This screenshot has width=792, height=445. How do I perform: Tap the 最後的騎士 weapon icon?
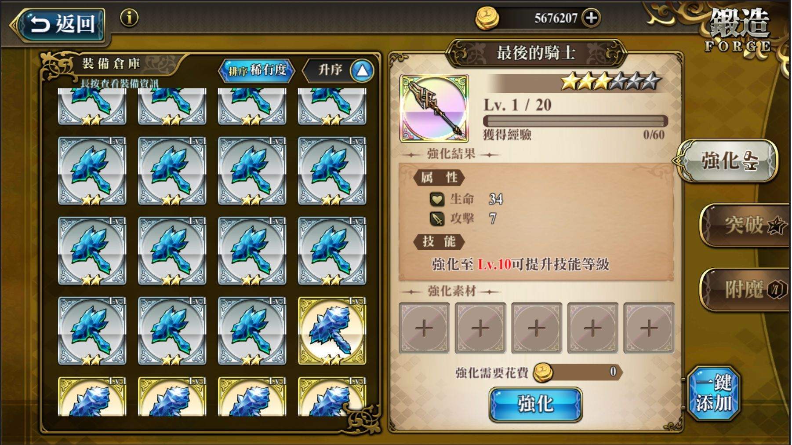click(x=434, y=108)
